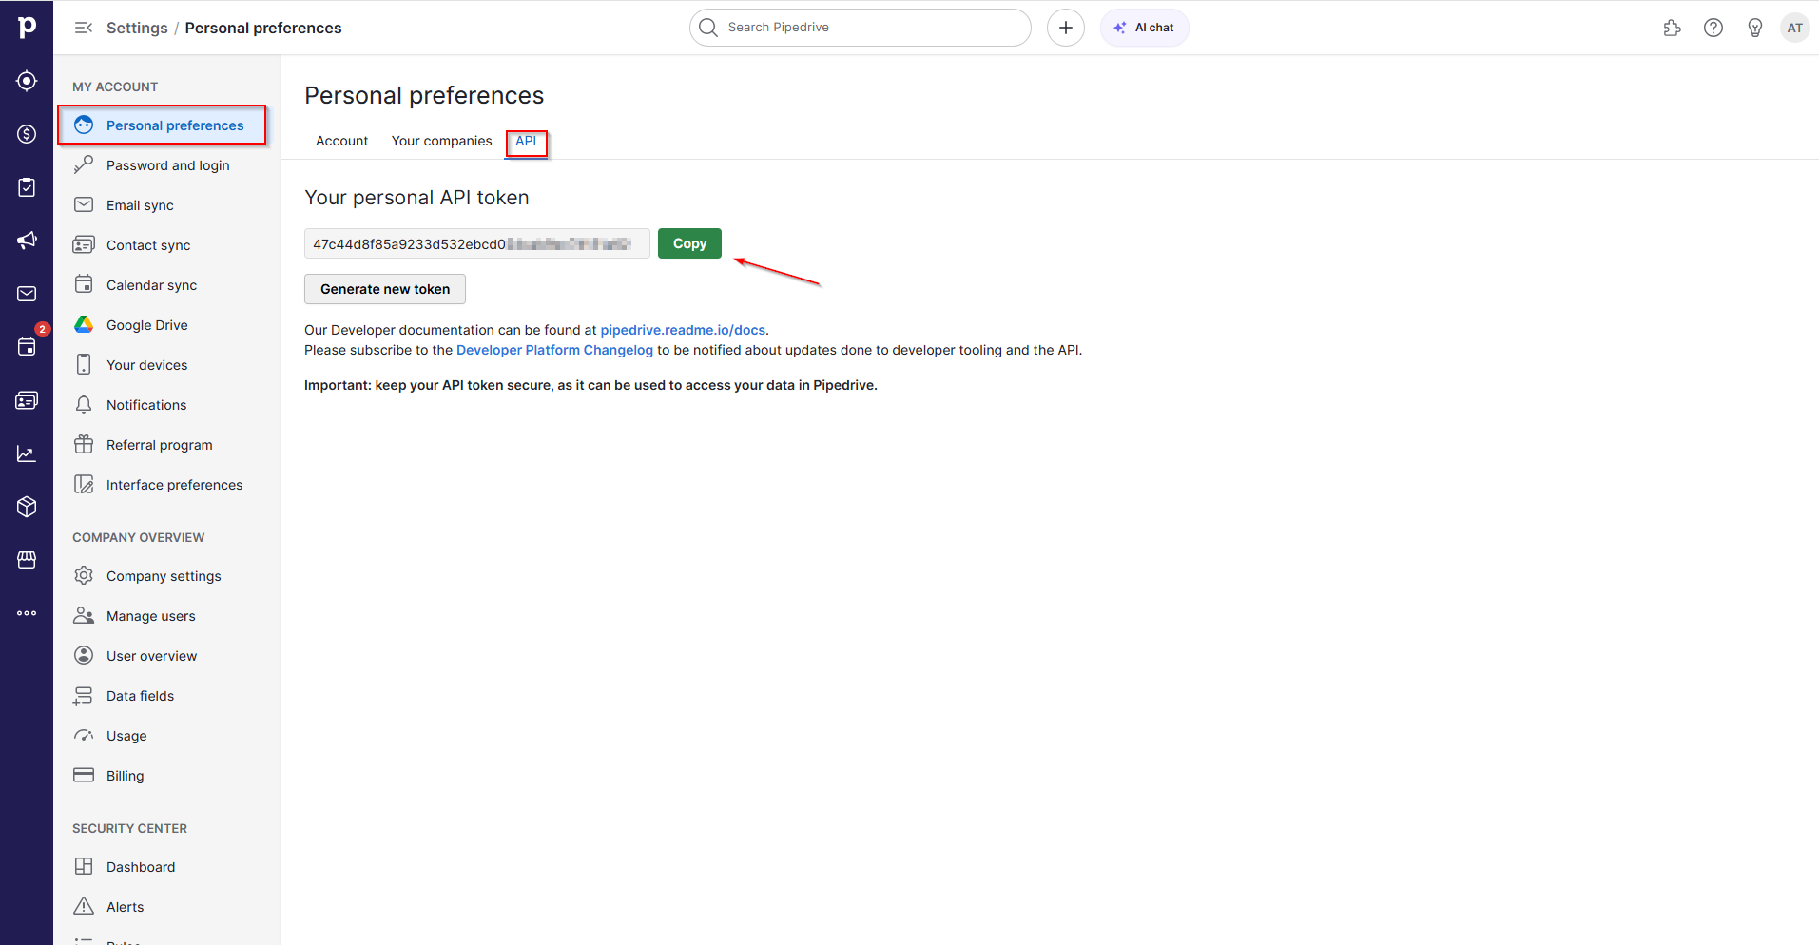Viewport: 1819px width, 945px height.
Task: Open Leads from the target icon
Action: (27, 81)
